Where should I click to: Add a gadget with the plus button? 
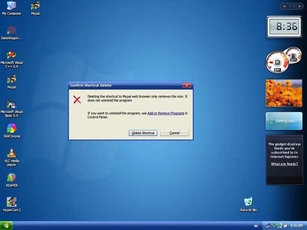tap(285, 6)
